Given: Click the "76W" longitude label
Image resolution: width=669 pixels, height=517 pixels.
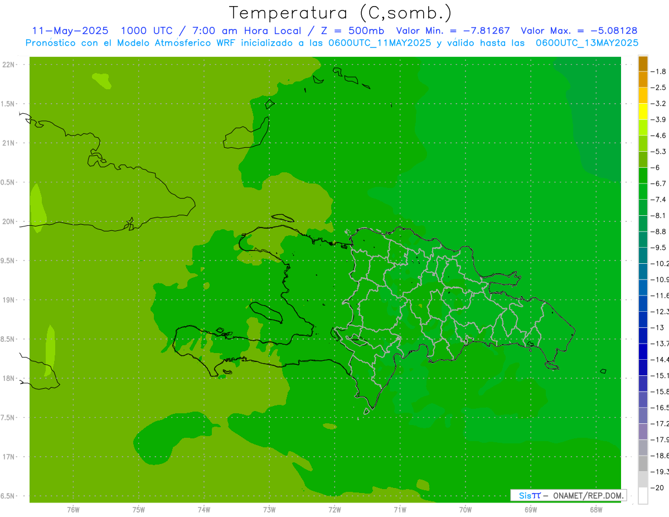Looking at the screenshot, I should click(73, 510).
